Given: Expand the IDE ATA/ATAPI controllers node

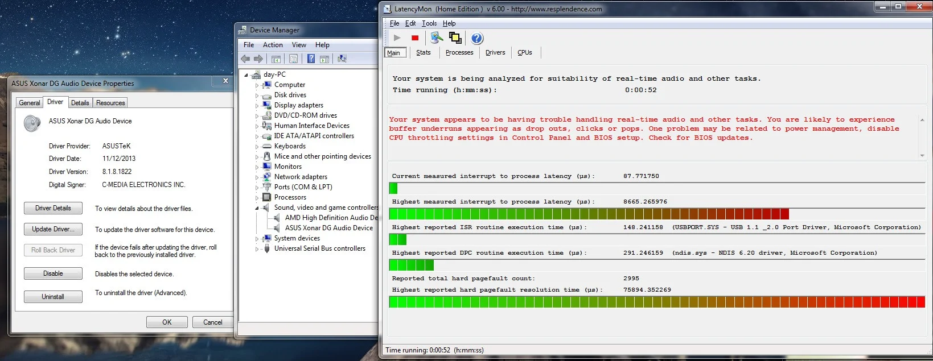Looking at the screenshot, I should pos(257,136).
